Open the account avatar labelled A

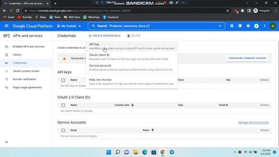pos(272,26)
